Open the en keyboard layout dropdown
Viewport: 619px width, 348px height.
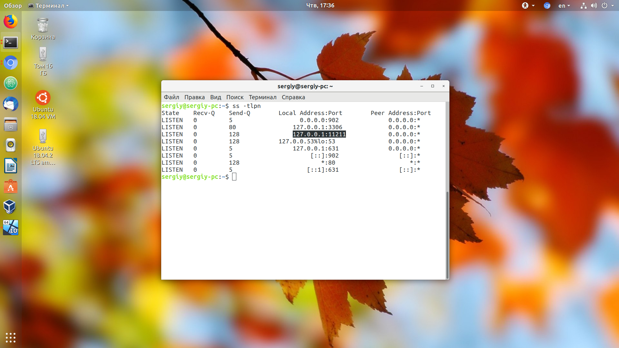(564, 5)
